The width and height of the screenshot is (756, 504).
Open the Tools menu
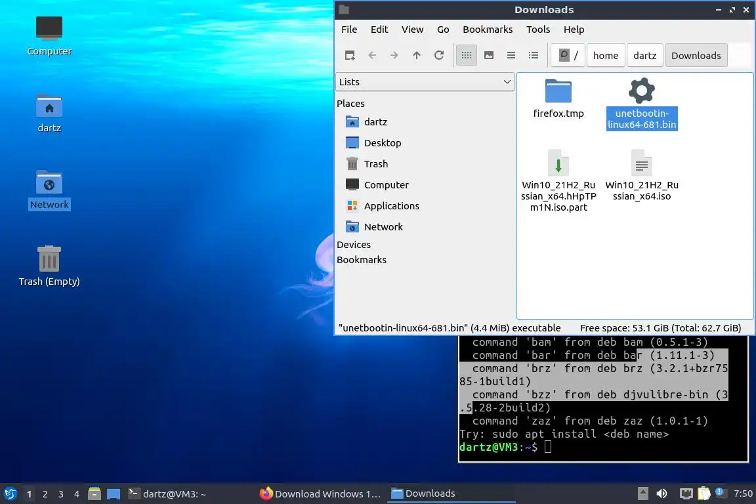(x=538, y=30)
